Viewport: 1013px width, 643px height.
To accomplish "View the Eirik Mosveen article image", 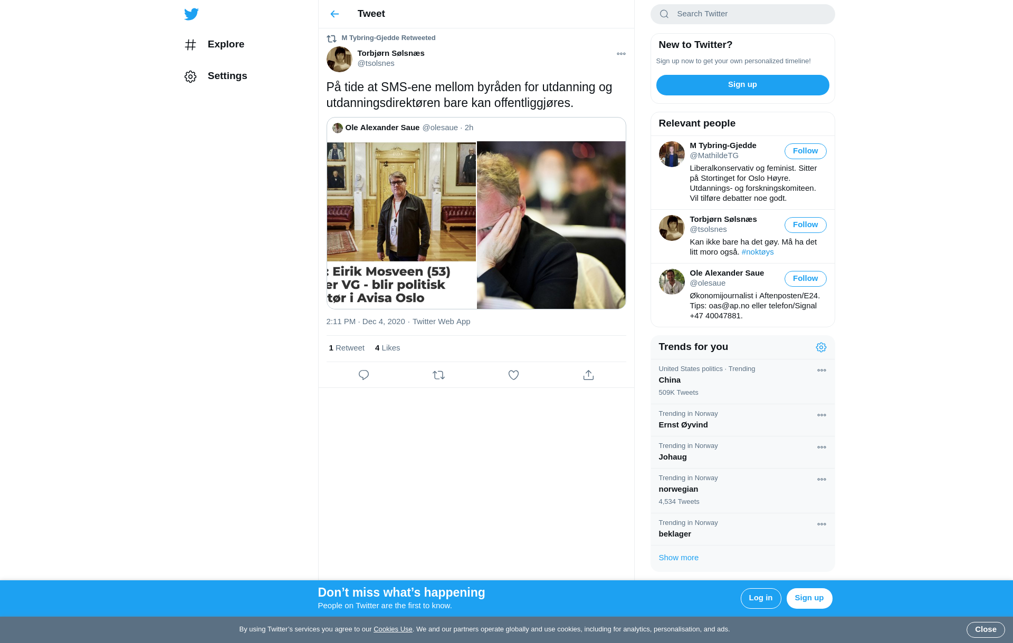I will click(x=401, y=225).
